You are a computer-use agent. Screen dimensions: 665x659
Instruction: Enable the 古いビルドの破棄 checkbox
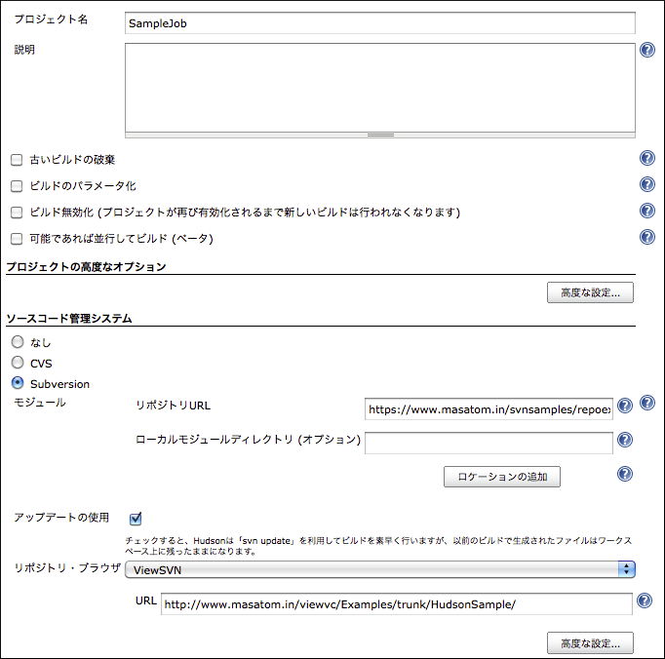(16, 160)
